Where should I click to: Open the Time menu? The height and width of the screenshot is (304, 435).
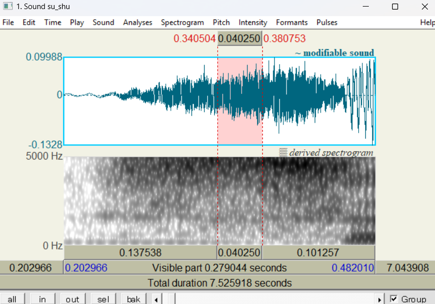[x=53, y=22]
